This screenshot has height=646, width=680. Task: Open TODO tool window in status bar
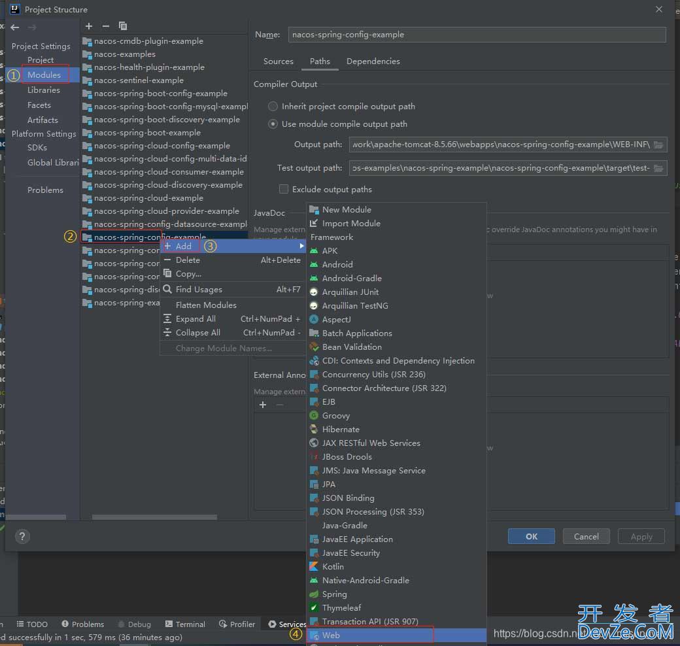(32, 624)
